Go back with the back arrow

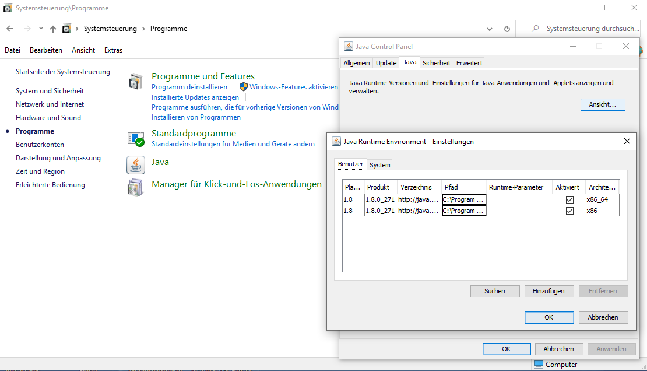(10, 29)
